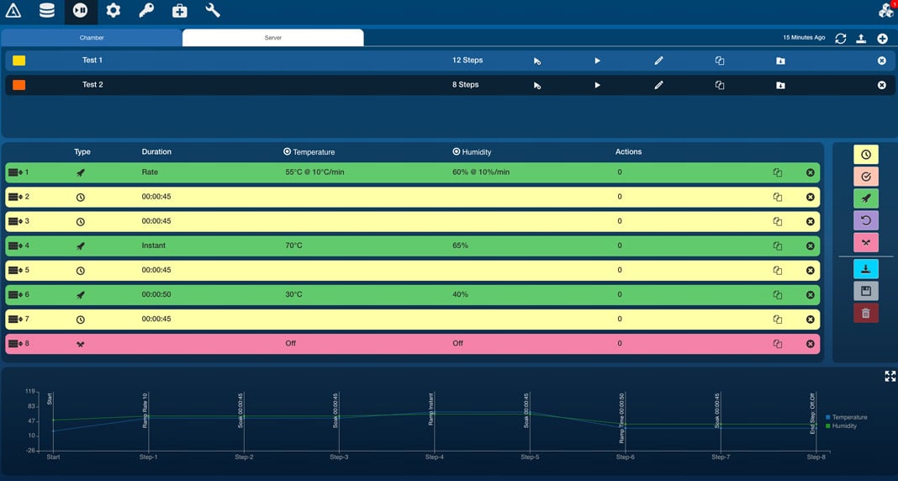This screenshot has height=481, width=898.
Task: Edit Test 2 with pencil icon
Action: coord(658,85)
